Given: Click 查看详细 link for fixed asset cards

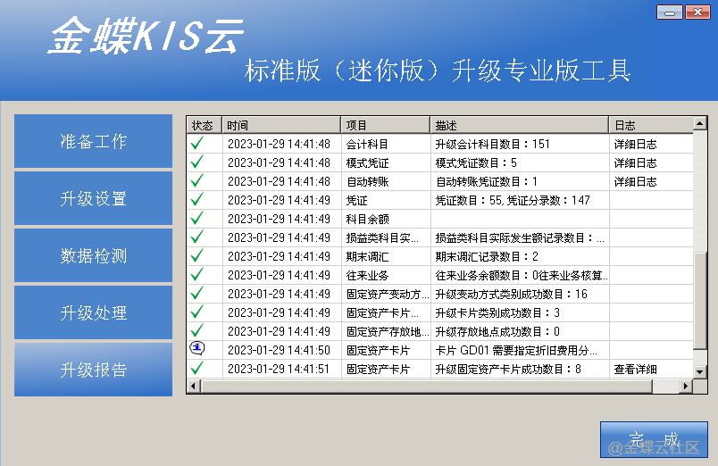Looking at the screenshot, I should tap(635, 369).
